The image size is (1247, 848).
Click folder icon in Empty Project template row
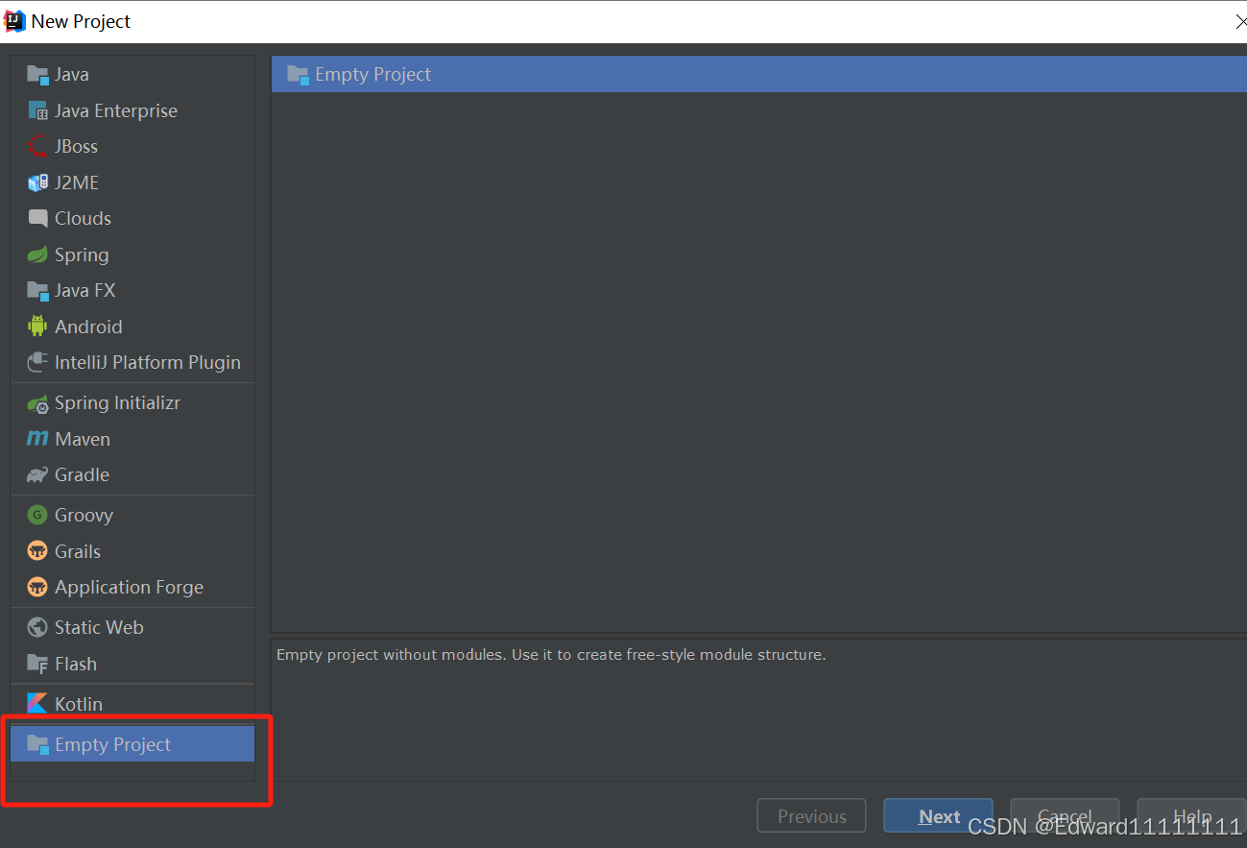(298, 74)
